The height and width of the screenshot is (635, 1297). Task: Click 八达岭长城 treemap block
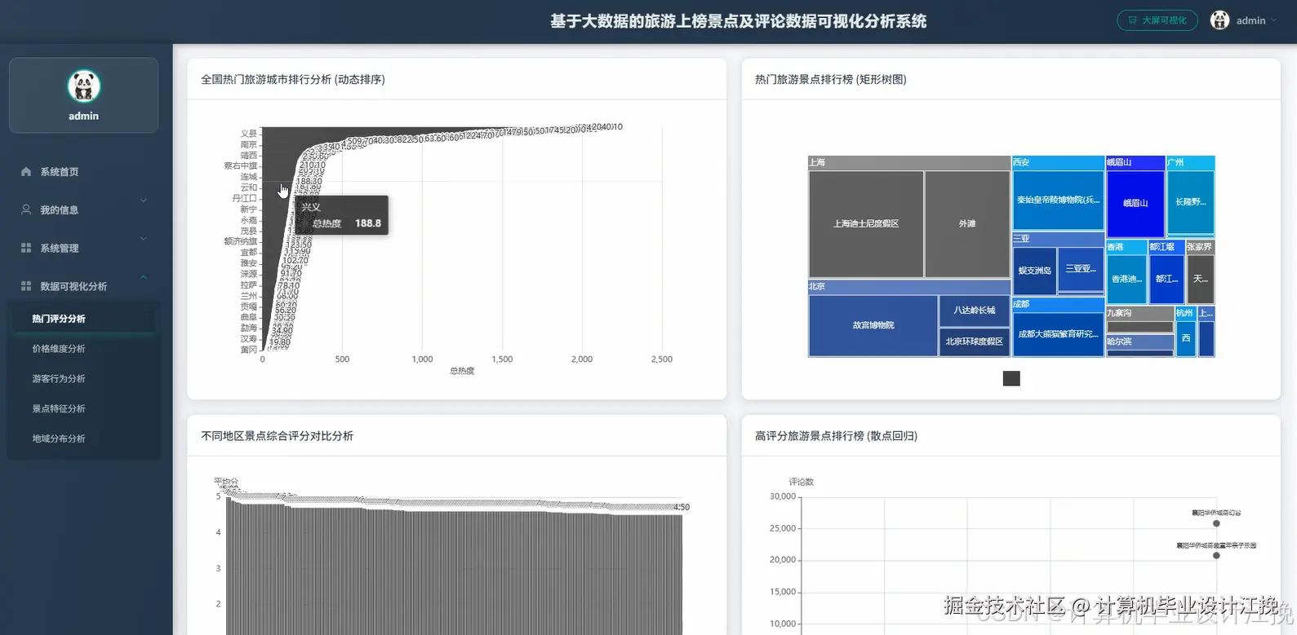pos(975,311)
